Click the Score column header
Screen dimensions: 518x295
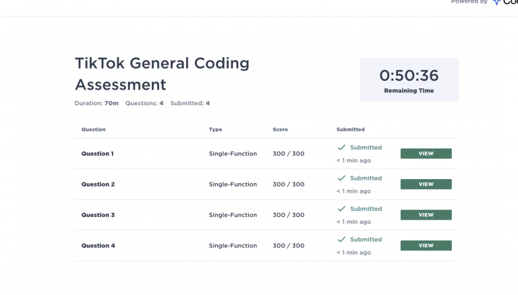point(280,129)
